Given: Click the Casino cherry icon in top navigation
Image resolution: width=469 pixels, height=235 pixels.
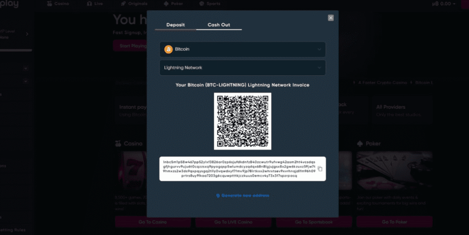Looking at the screenshot, I should (x=49, y=4).
